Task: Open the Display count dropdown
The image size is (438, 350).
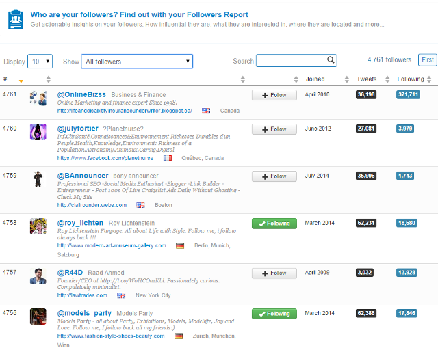Action: click(40, 62)
